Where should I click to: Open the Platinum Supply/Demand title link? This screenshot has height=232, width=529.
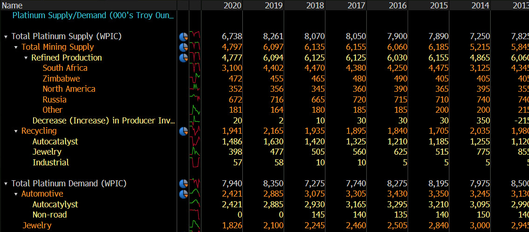[x=93, y=15]
